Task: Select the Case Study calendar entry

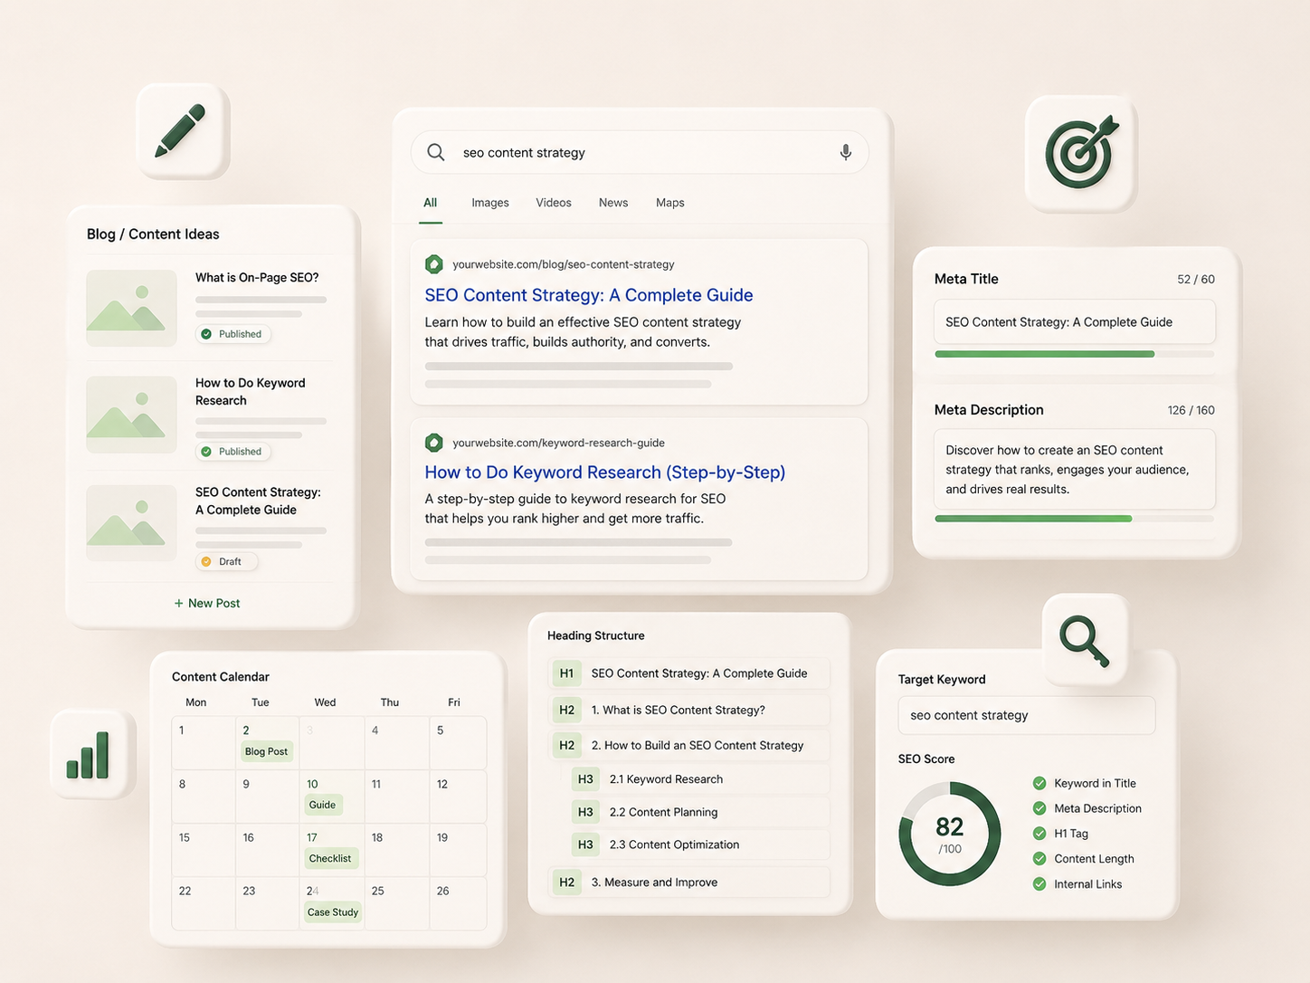Action: click(x=333, y=912)
